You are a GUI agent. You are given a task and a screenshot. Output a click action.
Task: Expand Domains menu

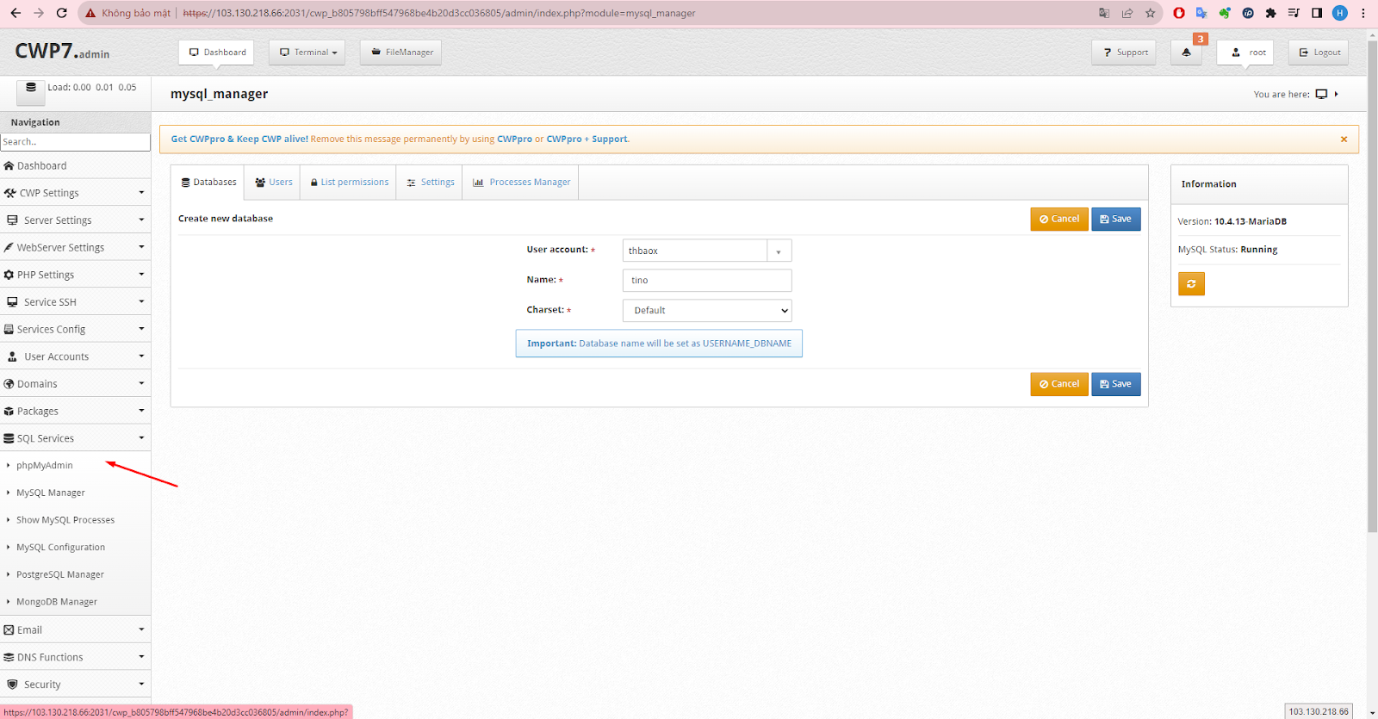click(x=75, y=384)
